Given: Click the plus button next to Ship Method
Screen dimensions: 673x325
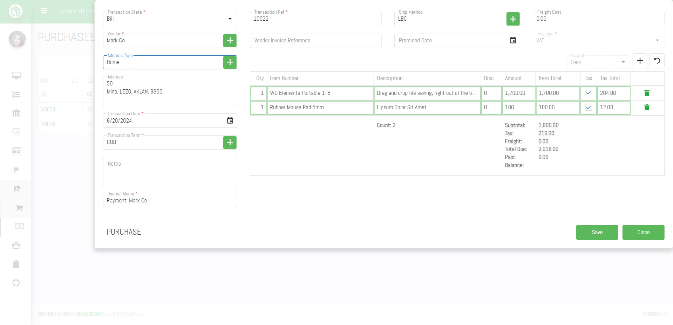Looking at the screenshot, I should point(513,19).
